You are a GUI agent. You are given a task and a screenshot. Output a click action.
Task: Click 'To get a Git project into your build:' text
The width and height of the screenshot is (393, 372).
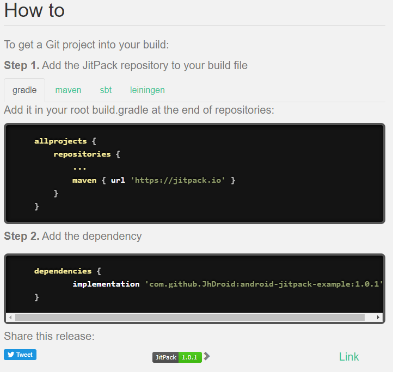pyautogui.click(x=87, y=45)
